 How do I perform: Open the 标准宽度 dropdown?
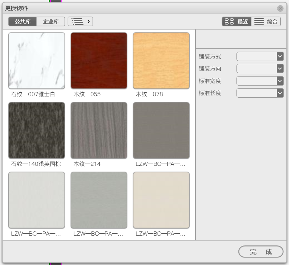pyautogui.click(x=260, y=81)
